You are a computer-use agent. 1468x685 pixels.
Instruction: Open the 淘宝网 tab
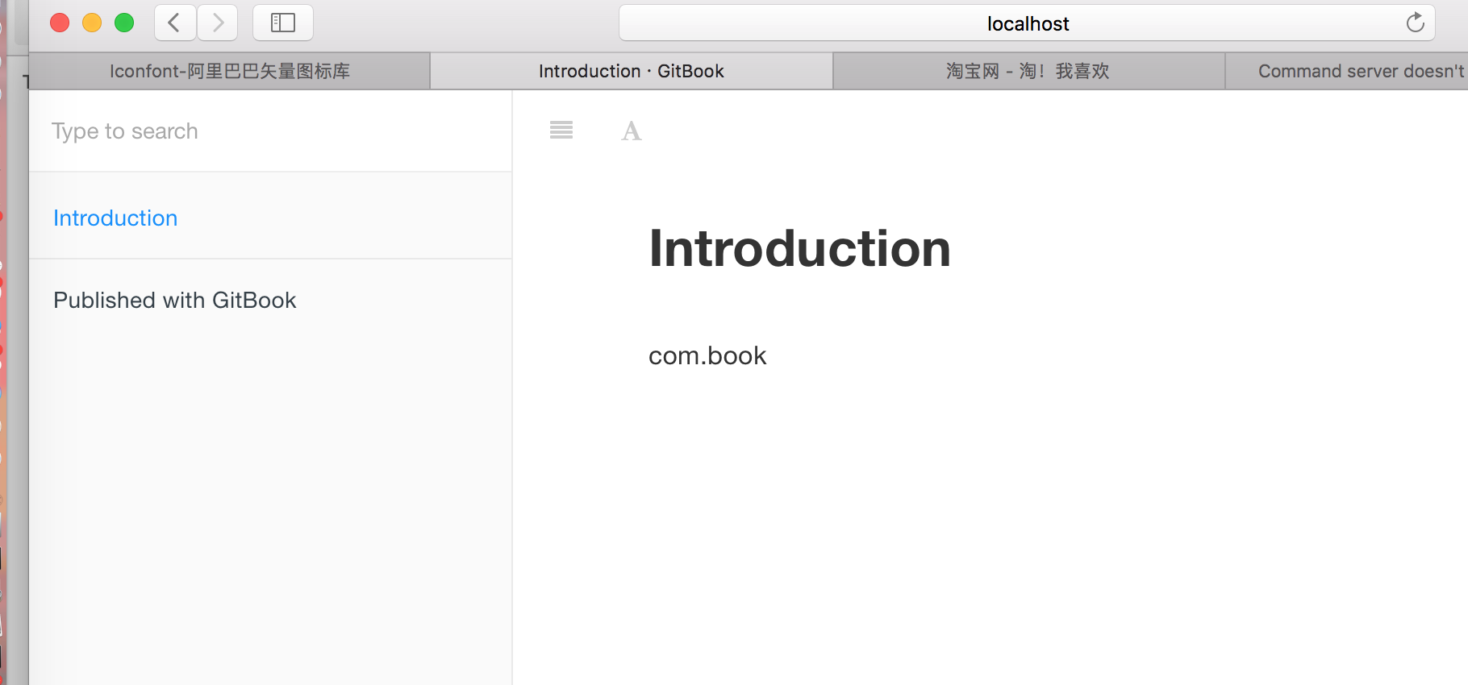(1028, 71)
